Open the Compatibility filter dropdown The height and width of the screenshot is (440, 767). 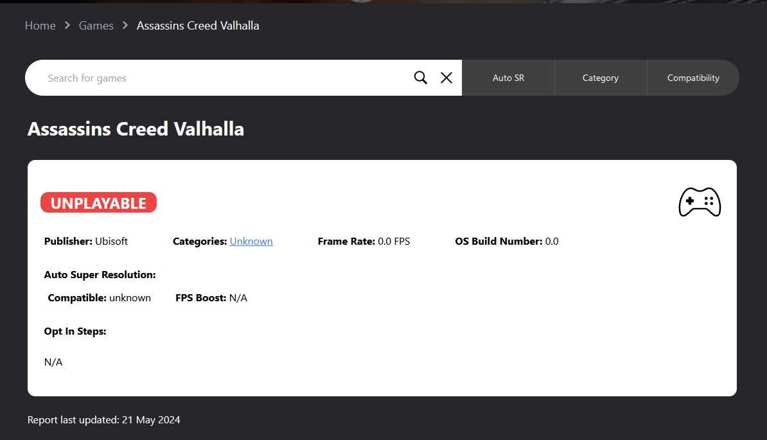[692, 78]
